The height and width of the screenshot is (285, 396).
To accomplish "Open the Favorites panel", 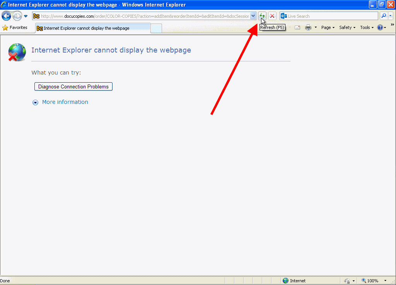I will click(15, 27).
